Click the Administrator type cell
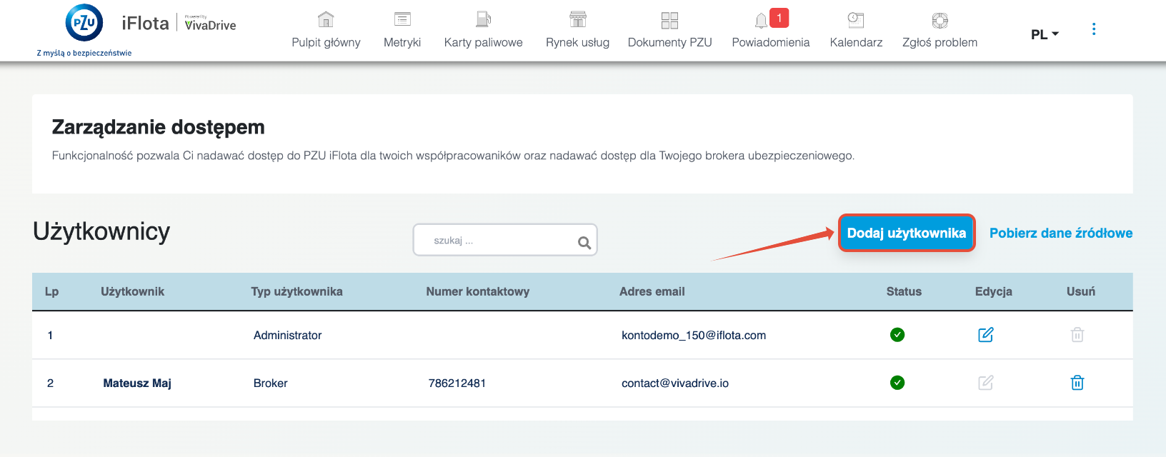 pyautogui.click(x=287, y=335)
